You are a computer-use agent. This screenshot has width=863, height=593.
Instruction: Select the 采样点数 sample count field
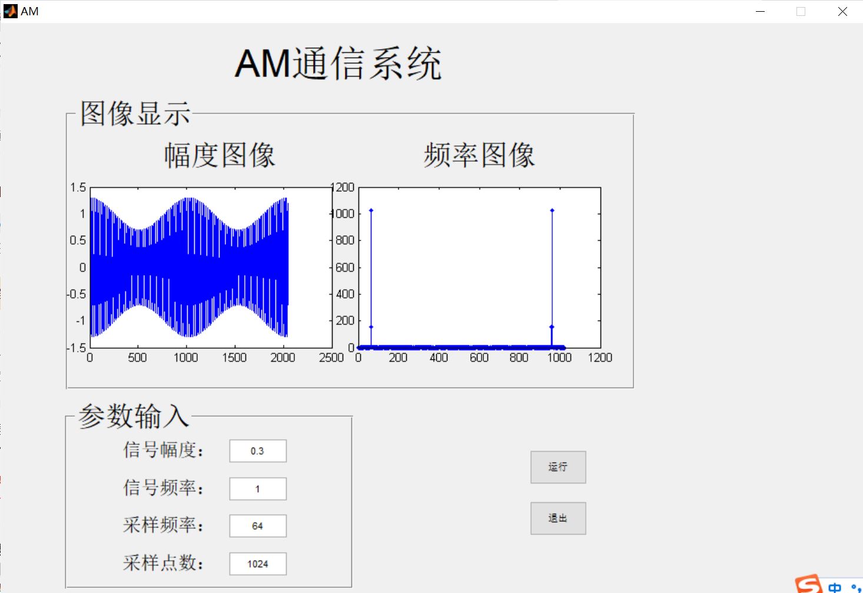(257, 564)
